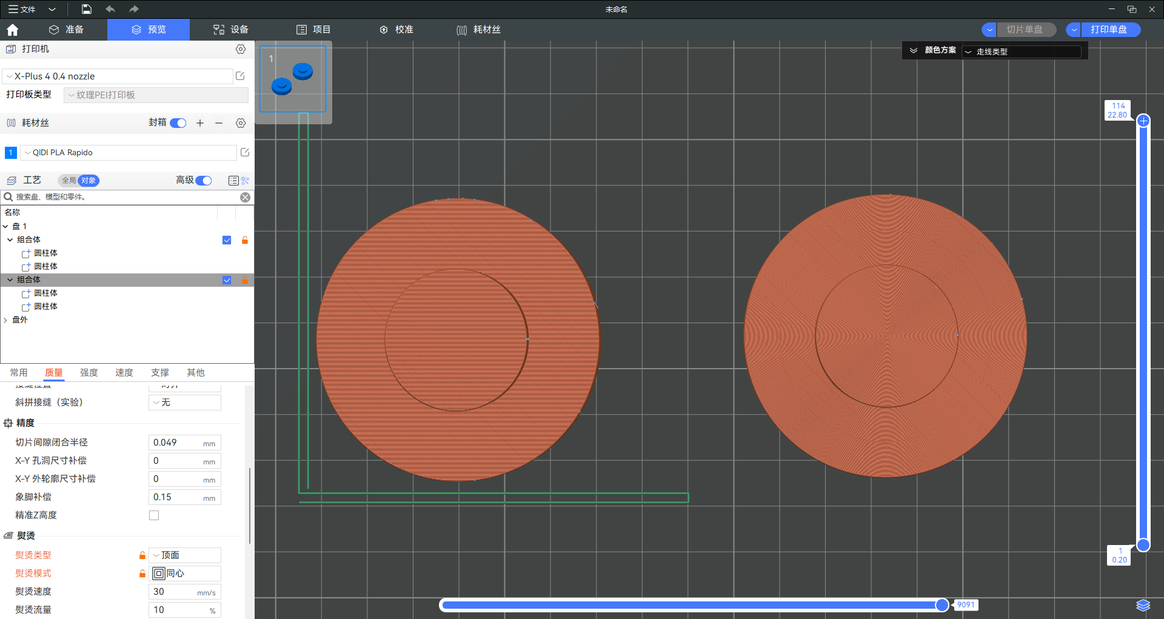Edit the QIDI PLA Rapido preset
1164x619 pixels.
[x=245, y=153]
